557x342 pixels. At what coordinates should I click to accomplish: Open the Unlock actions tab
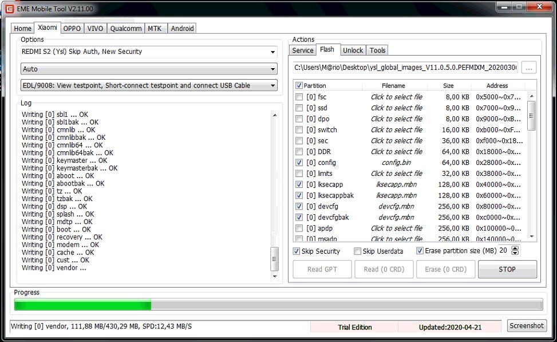(x=353, y=50)
